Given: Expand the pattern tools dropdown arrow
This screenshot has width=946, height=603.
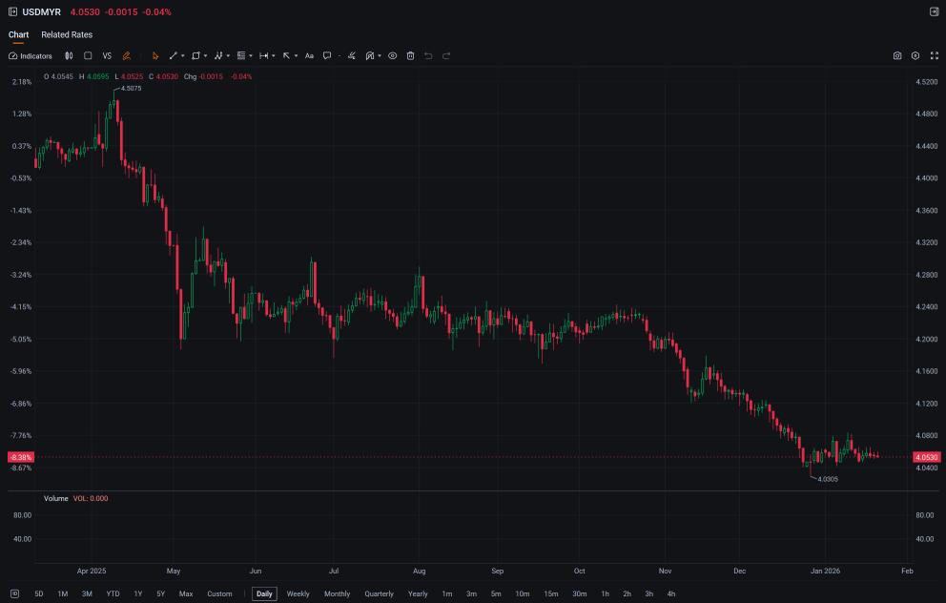Looking at the screenshot, I should 228,56.
